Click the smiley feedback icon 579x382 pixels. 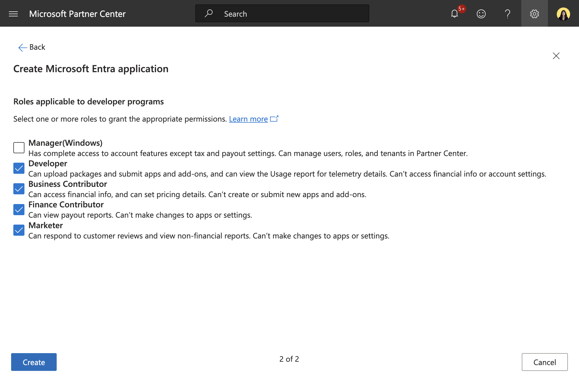click(x=481, y=14)
